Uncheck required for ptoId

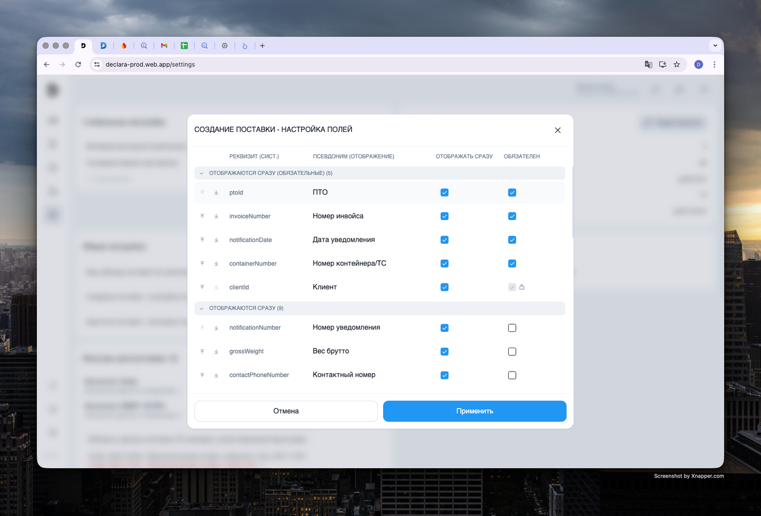click(512, 193)
